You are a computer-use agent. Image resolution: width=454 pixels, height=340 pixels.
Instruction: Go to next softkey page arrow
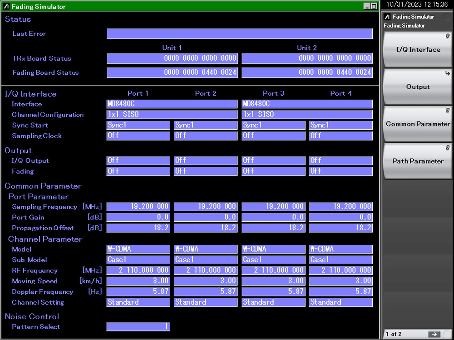coord(434,334)
